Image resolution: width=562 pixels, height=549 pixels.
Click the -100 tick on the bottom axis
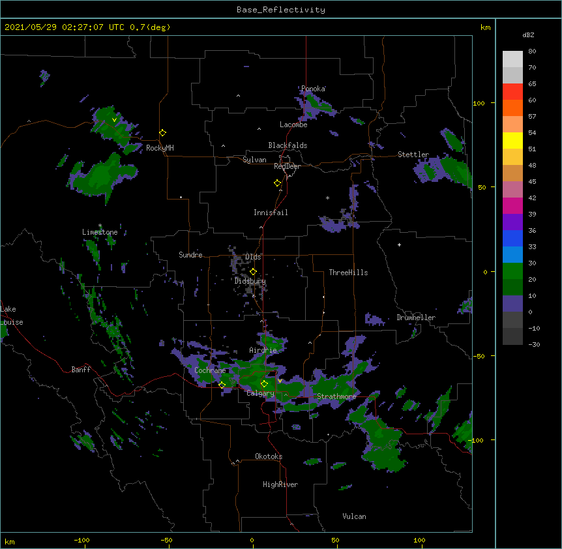tap(81, 540)
